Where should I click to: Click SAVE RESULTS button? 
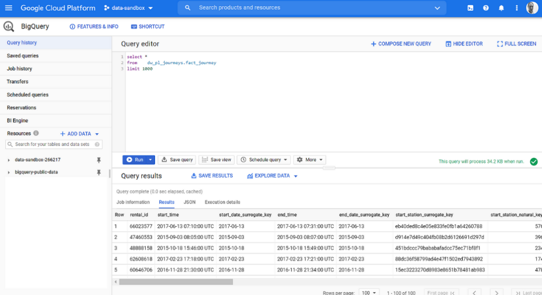pyautogui.click(x=212, y=176)
